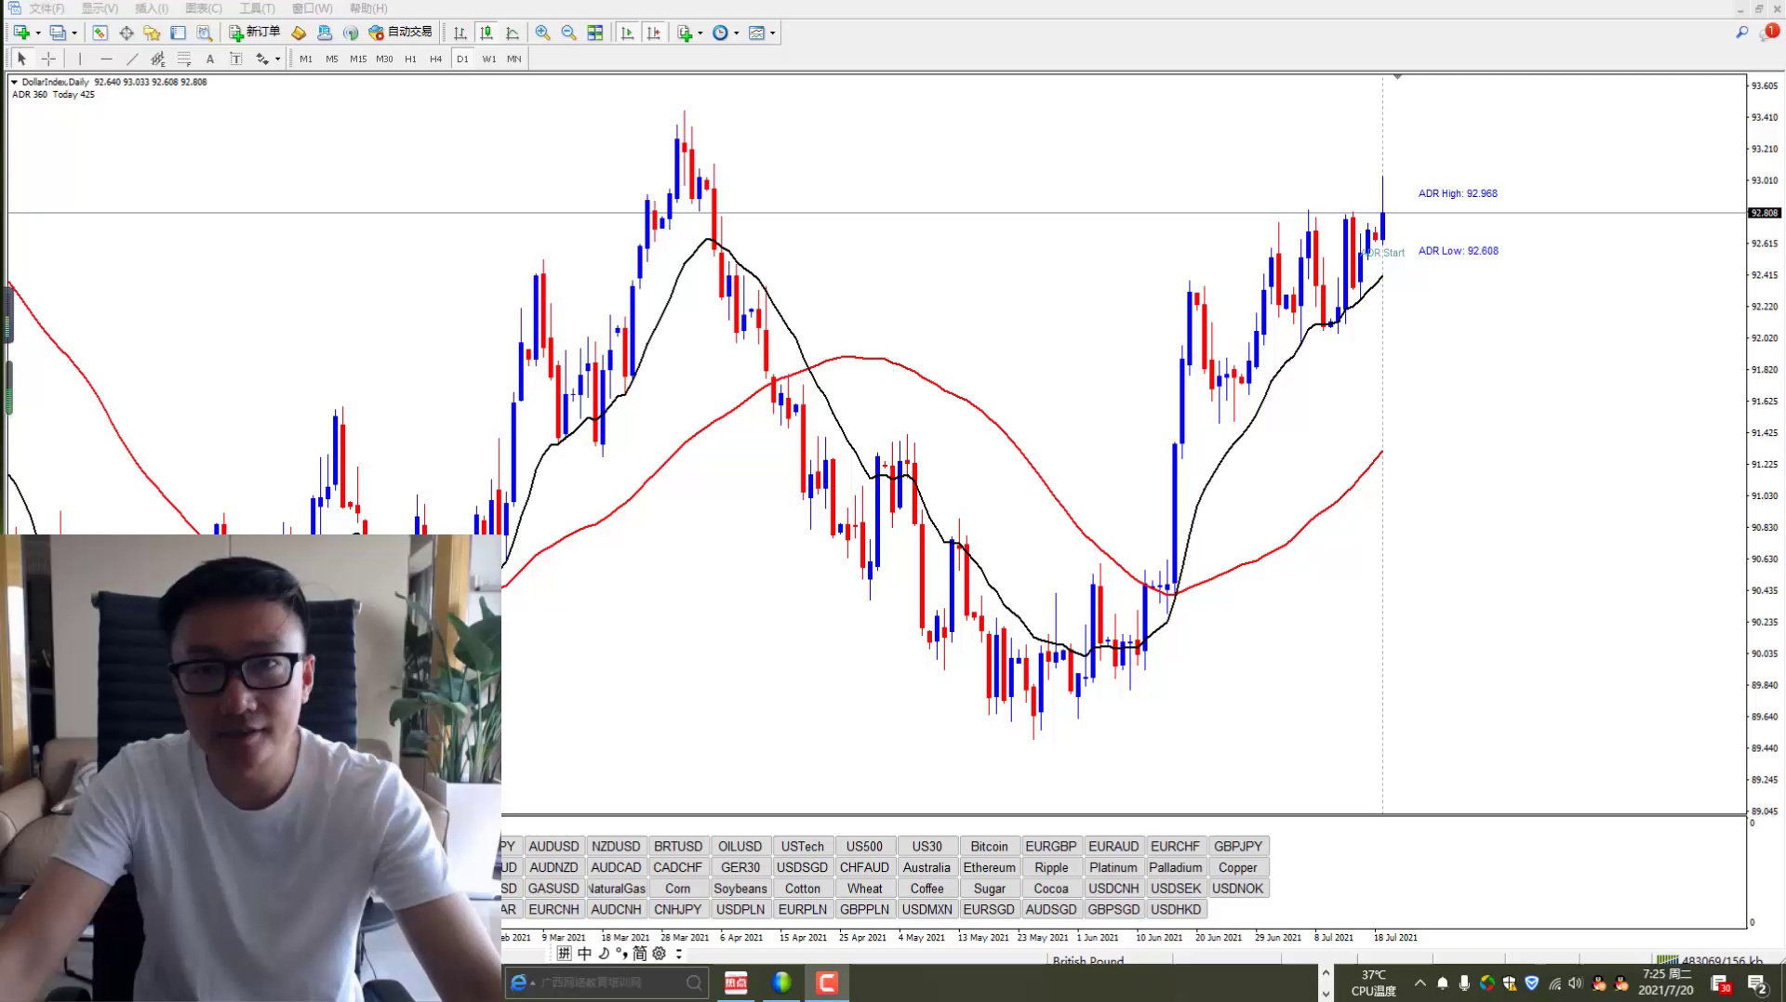
Task: Show the Market Watch panel
Action: click(100, 33)
